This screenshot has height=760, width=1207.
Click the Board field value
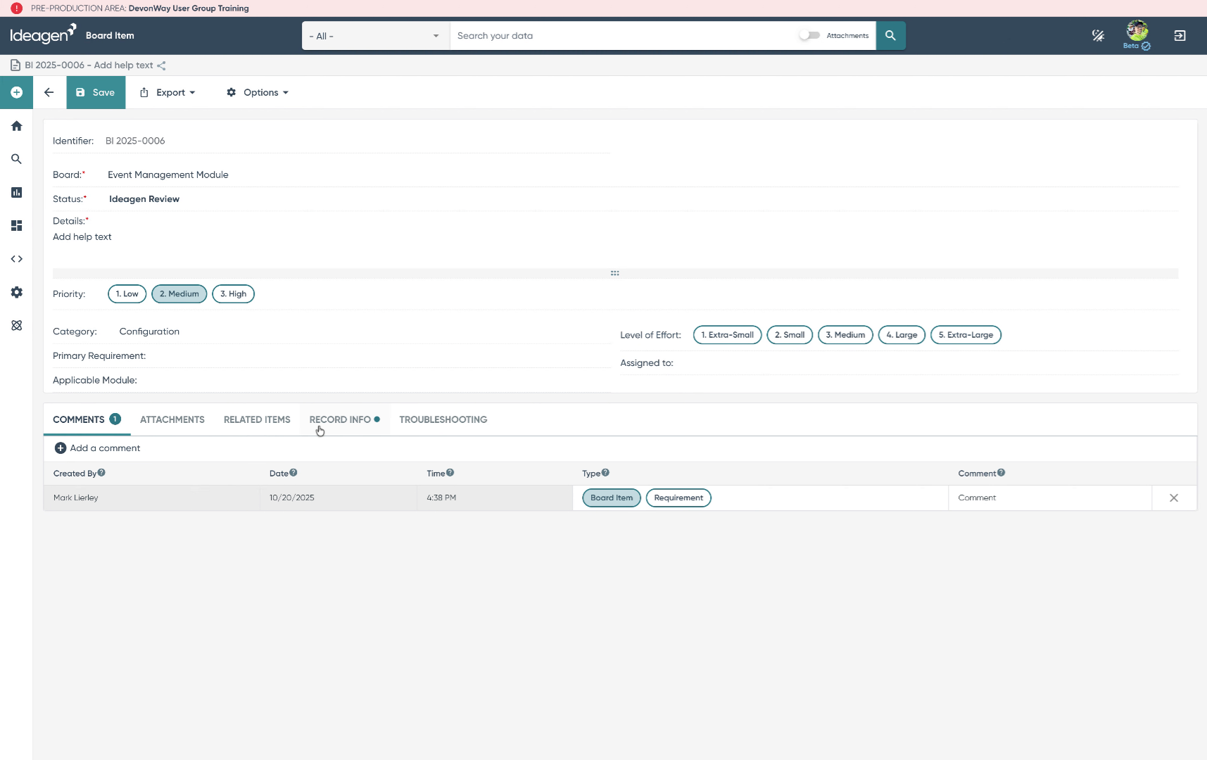click(168, 175)
